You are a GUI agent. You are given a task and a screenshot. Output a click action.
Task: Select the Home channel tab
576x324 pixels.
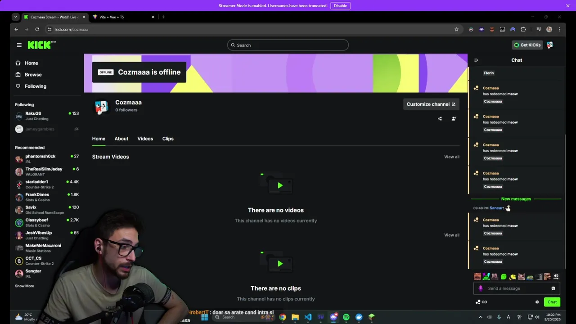click(99, 139)
